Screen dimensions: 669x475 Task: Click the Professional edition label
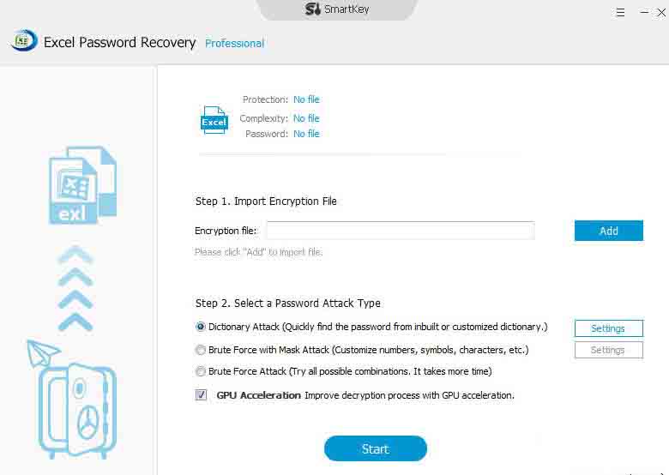234,43
